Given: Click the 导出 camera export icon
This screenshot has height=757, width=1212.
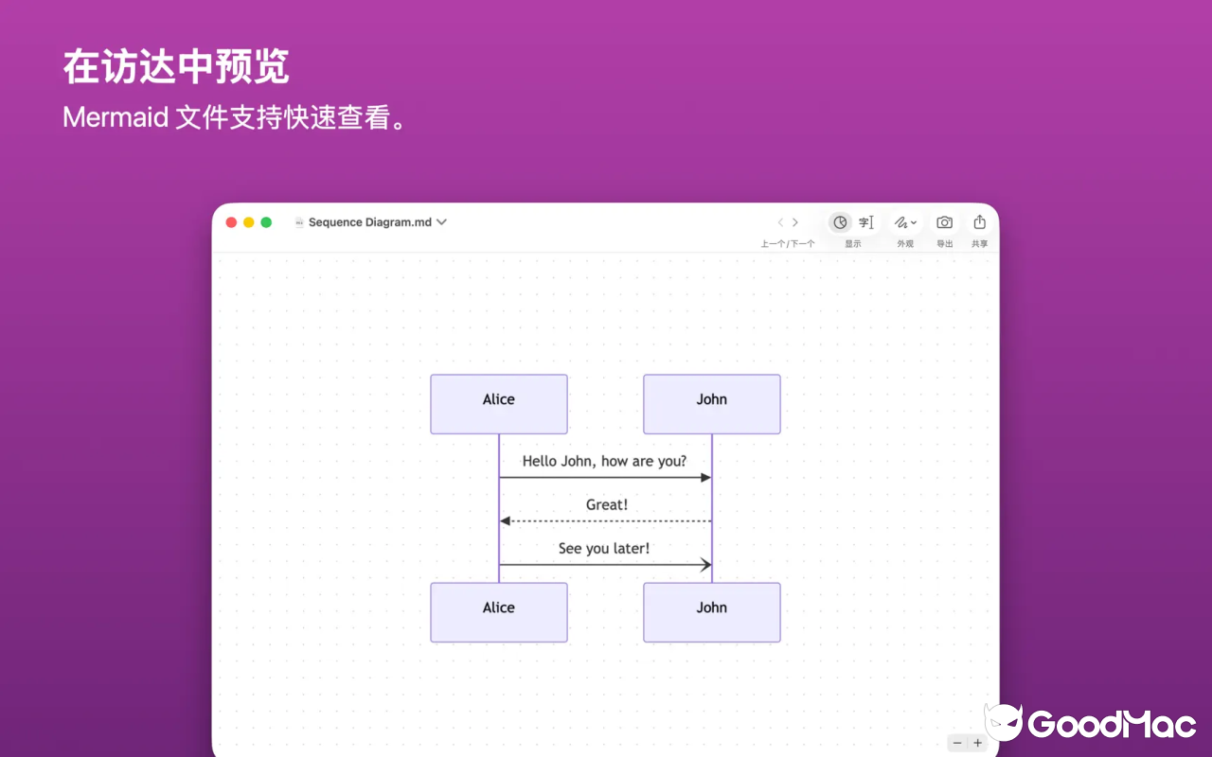Looking at the screenshot, I should tap(945, 222).
